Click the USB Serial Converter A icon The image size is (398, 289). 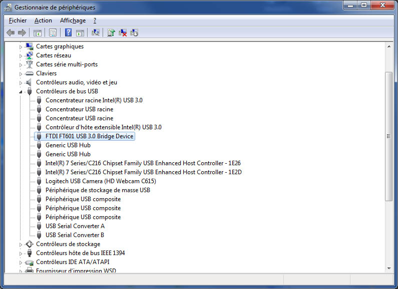pos(39,226)
